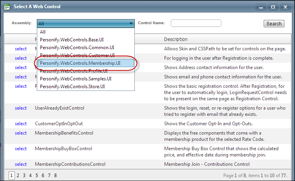Close the Select A Web Control window
295x181 pixels.
285,7
